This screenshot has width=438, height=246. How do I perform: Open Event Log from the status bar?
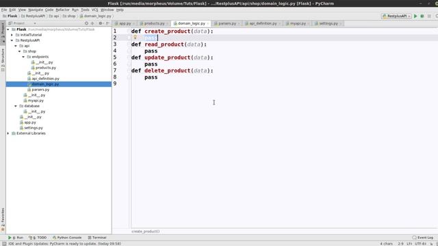point(423,238)
